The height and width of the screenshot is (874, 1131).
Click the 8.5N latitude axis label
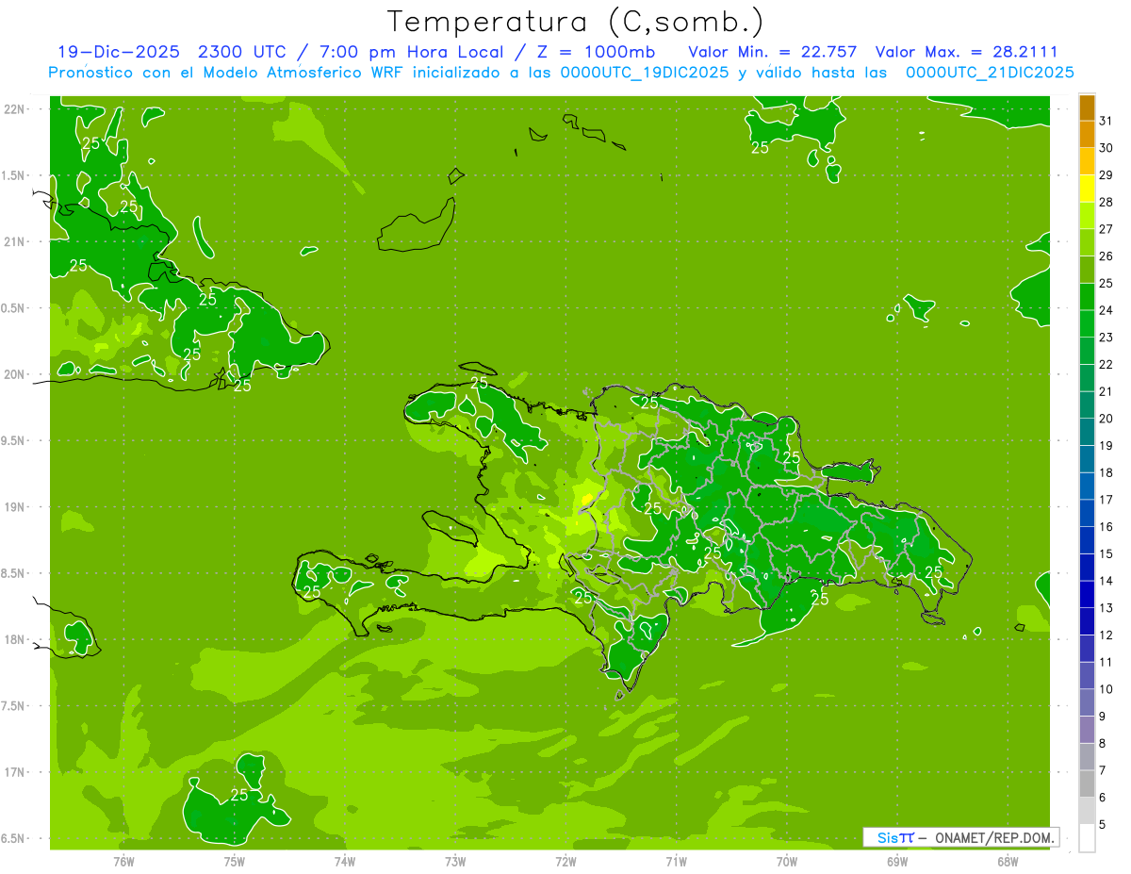14,573
